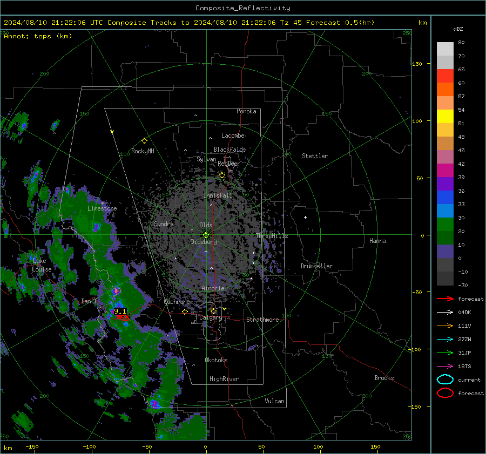Click the Lake Louise label
This screenshot has height=454, width=486.
tap(42, 265)
